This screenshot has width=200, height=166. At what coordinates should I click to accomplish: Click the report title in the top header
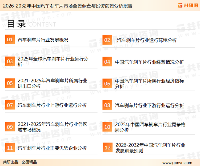point(68,6)
